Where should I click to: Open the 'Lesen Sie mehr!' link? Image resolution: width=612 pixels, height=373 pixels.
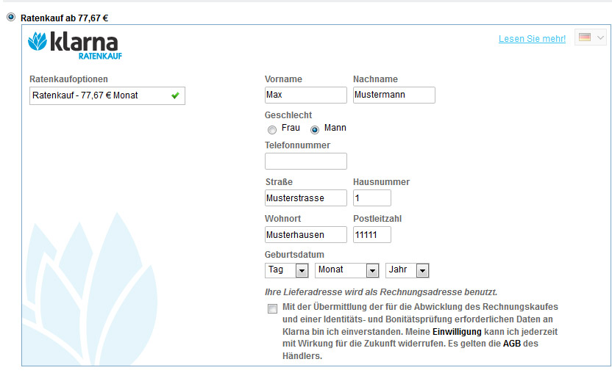pyautogui.click(x=532, y=39)
